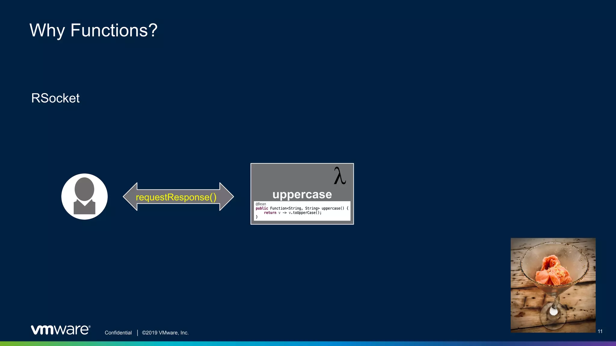Screen dimensions: 616x346
Task: Click the '©2019 VMware, Inc.' copyright text
Action: click(165, 333)
